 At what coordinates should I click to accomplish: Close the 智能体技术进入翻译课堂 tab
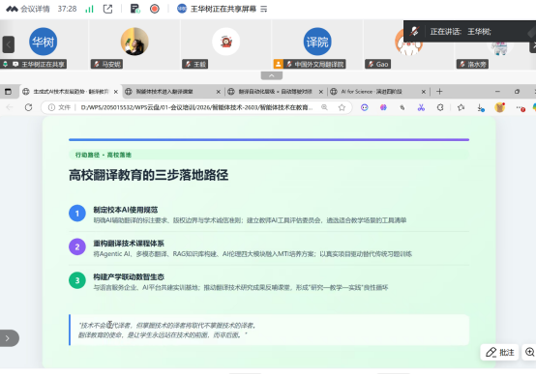(219, 92)
